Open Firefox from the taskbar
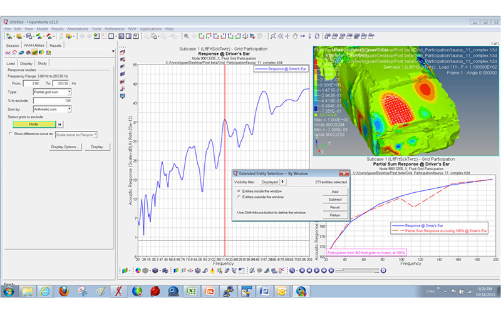Screen dimensions: 501x313 [x=64, y=291]
